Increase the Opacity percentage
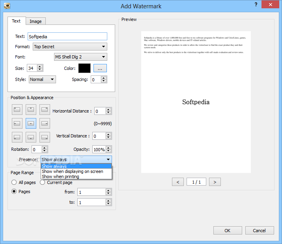This screenshot has width=282, height=244. 108,148
